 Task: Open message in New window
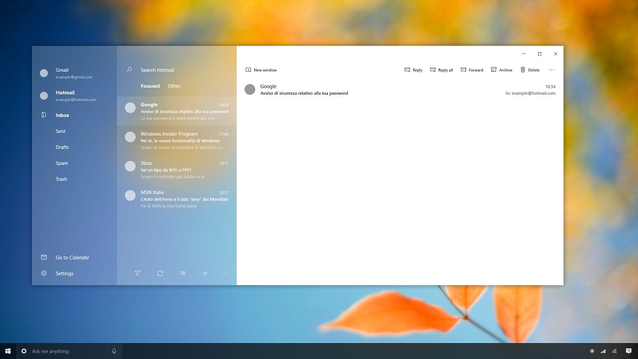(x=261, y=70)
